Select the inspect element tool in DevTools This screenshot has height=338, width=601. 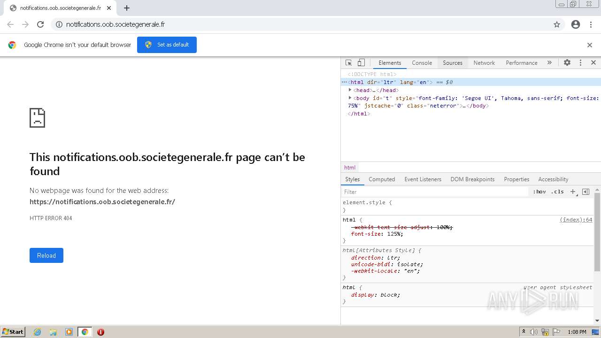coord(348,62)
